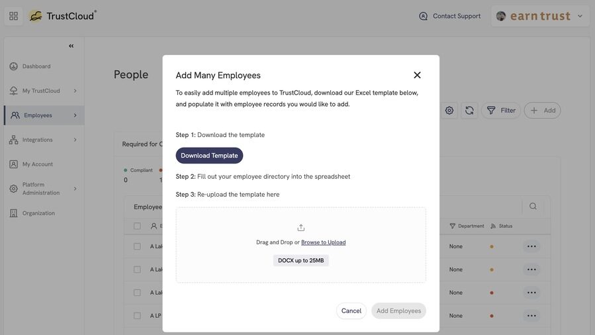Select the first A Lak employee row checkbox
The width and height of the screenshot is (595, 335).
[x=137, y=246]
